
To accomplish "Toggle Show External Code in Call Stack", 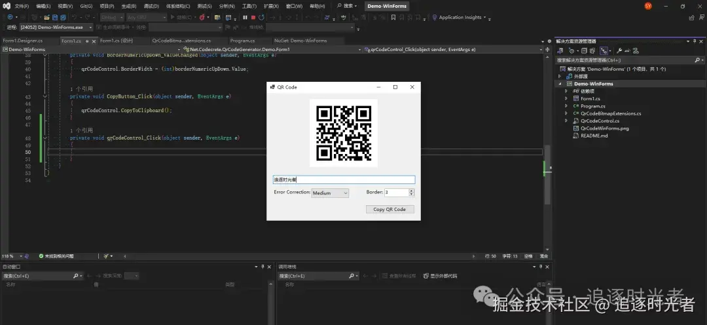I will tap(440, 276).
